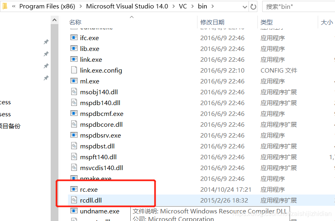Select the mspdb140.dll file name
Image resolution: width=335 pixels, height=221 pixels.
[100, 103]
